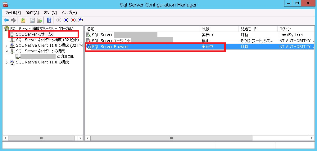Viewport: 317px width, 151px height.
Task: Expand SQL Native Client 11.0 の構成 (32 ビット)
Action: [x=7, y=46]
